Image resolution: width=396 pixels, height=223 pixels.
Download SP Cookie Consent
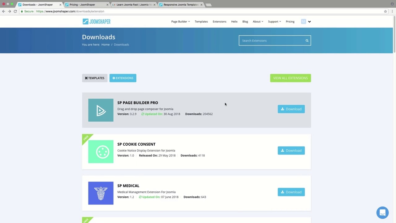pyautogui.click(x=291, y=151)
